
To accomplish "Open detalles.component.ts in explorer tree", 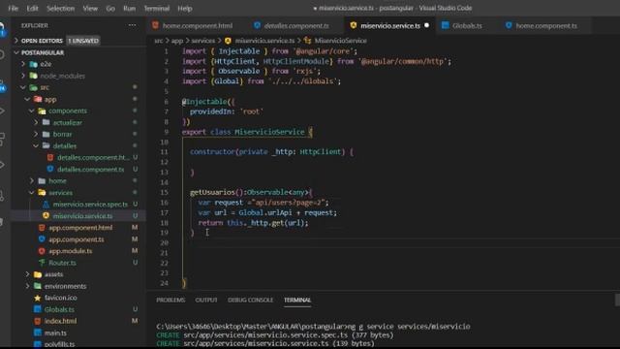I will point(90,170).
